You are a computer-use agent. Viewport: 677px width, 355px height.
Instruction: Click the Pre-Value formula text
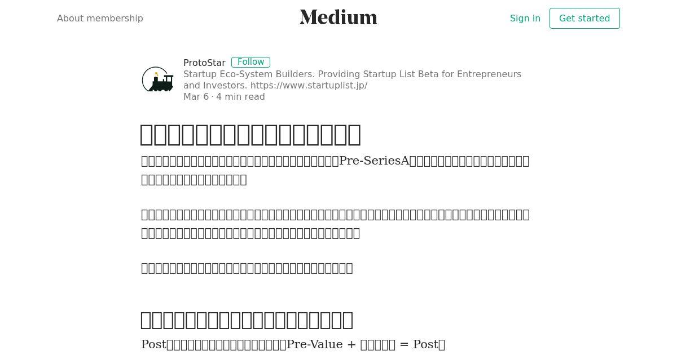(x=366, y=344)
